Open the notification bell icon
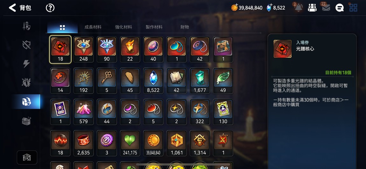Viewport: 366px width, 169px height. (298, 8)
